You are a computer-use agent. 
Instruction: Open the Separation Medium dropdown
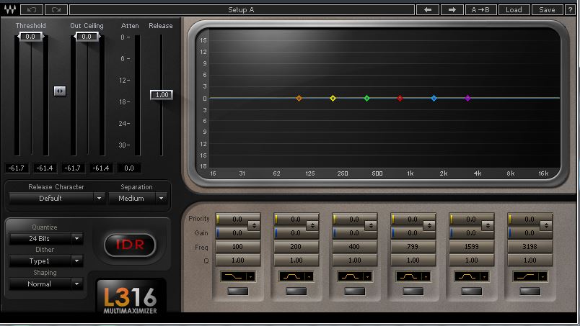pos(137,198)
